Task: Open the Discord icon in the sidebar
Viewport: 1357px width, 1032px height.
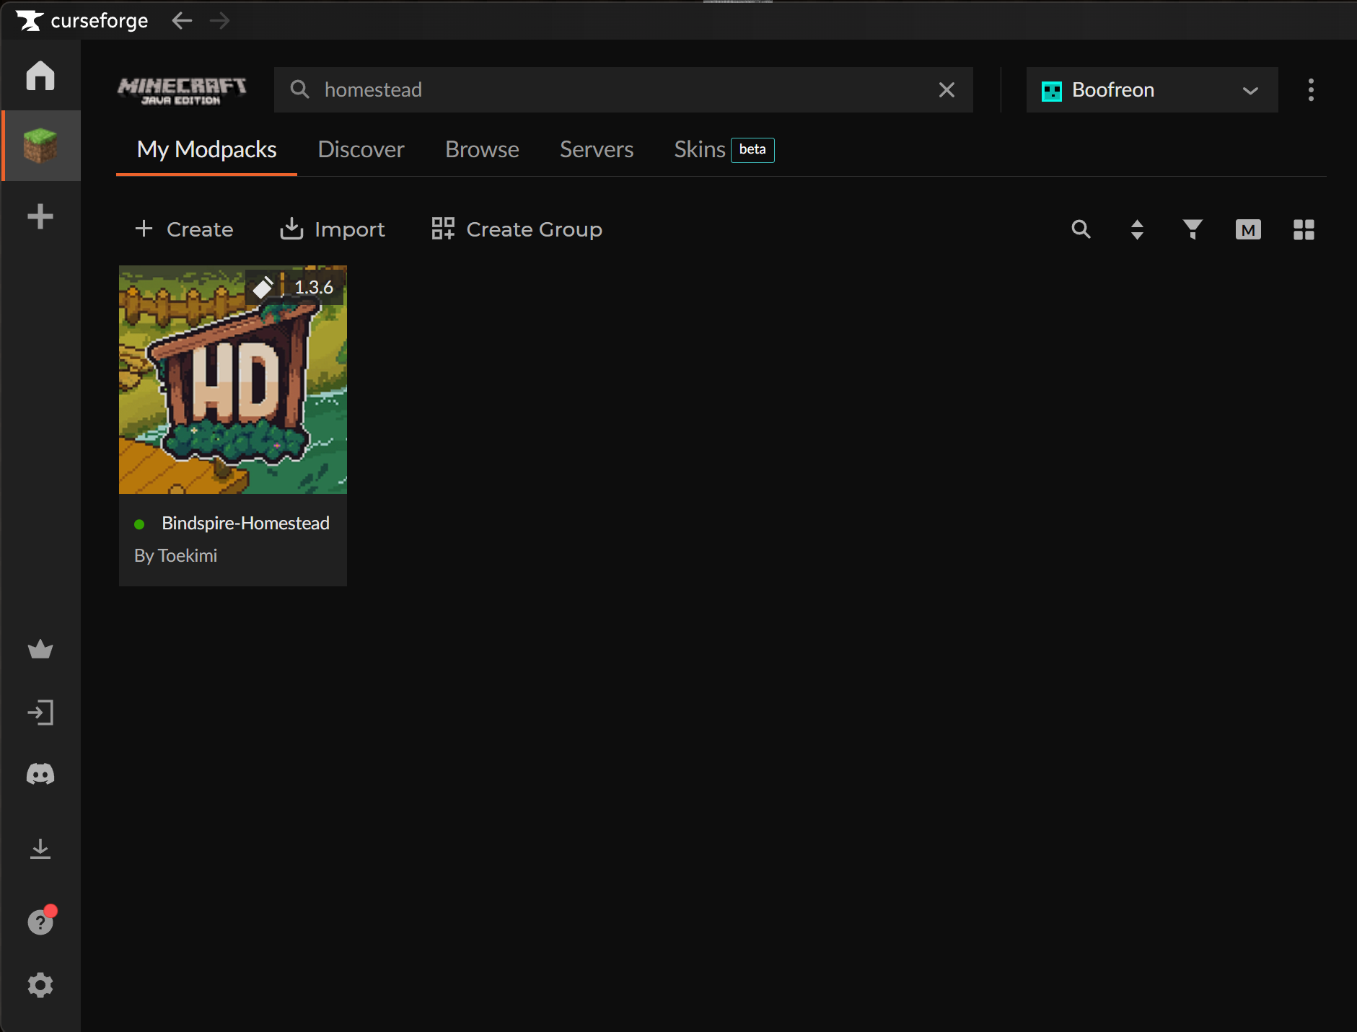Action: [x=40, y=775]
